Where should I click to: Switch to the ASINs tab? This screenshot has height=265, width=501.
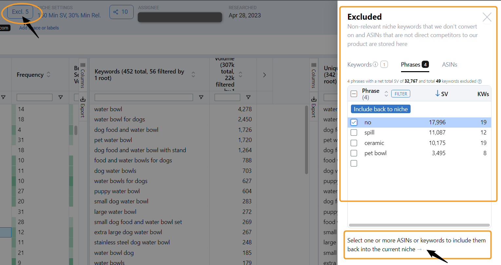coord(450,65)
